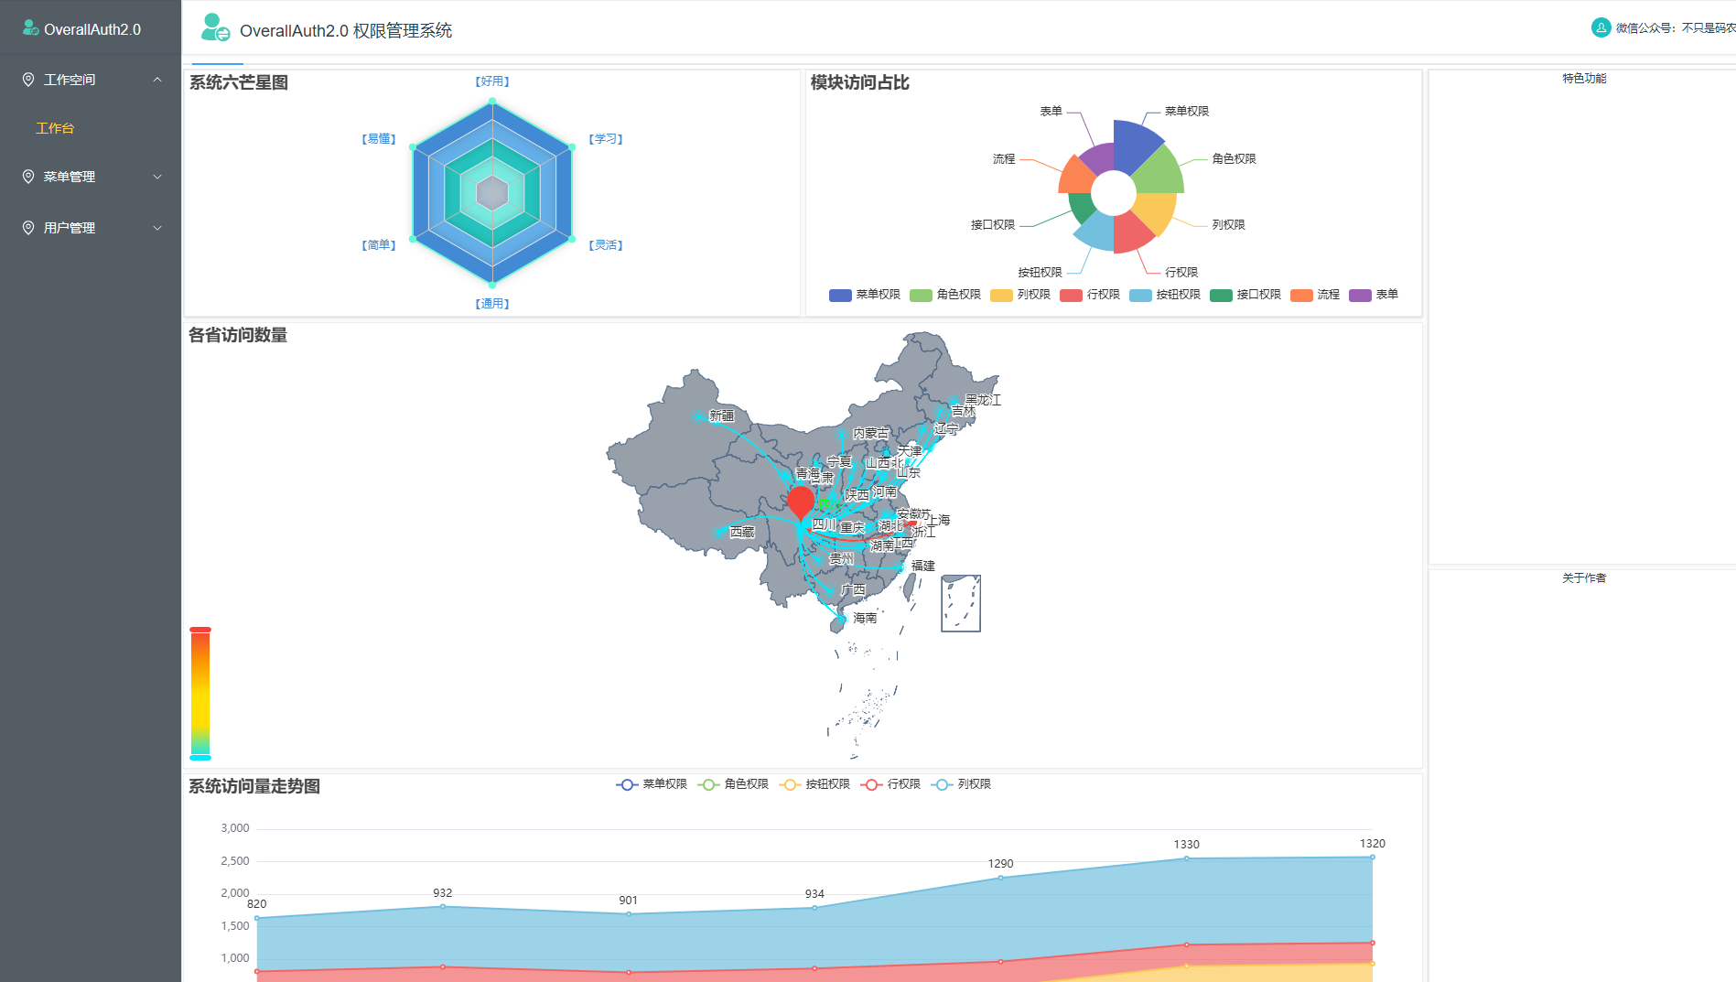Click the 【通用】 radar axis label

tap(492, 304)
